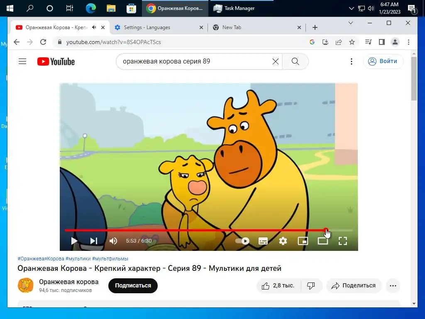This screenshot has width=425, height=319.
Task: Mute the tab via speaker icon
Action: click(94, 27)
